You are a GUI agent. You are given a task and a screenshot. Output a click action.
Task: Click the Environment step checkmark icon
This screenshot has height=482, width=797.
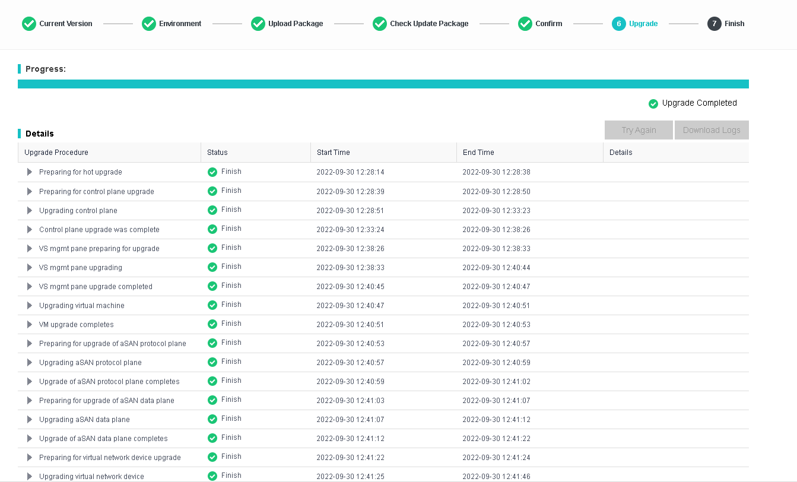(x=149, y=24)
